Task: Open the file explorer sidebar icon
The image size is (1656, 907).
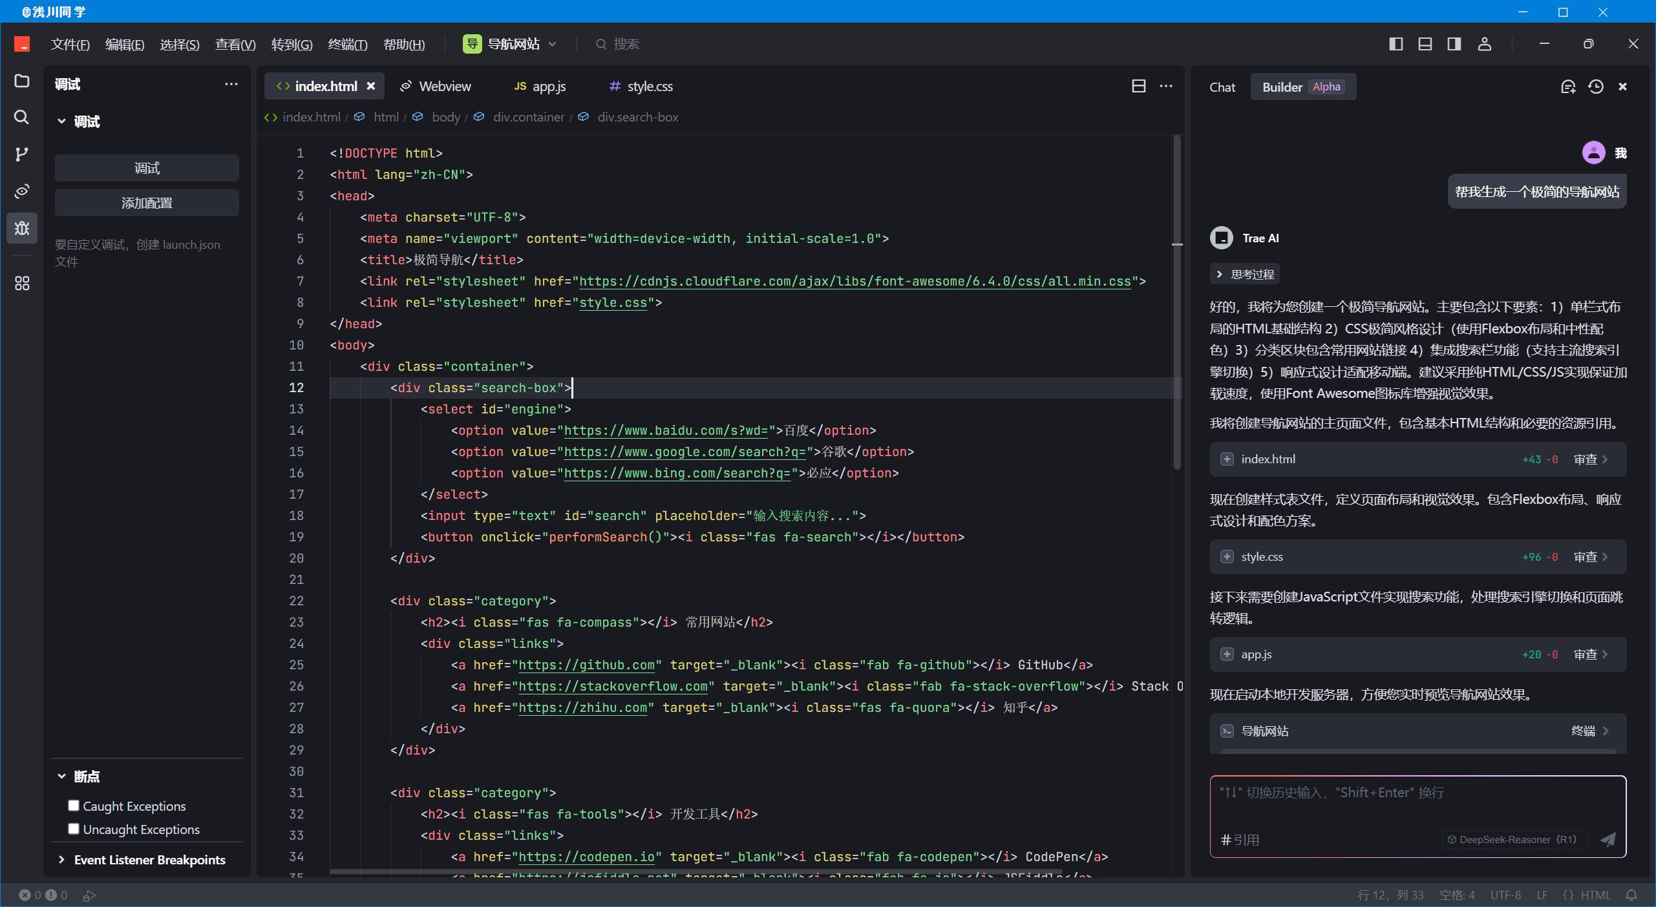Action: click(22, 81)
